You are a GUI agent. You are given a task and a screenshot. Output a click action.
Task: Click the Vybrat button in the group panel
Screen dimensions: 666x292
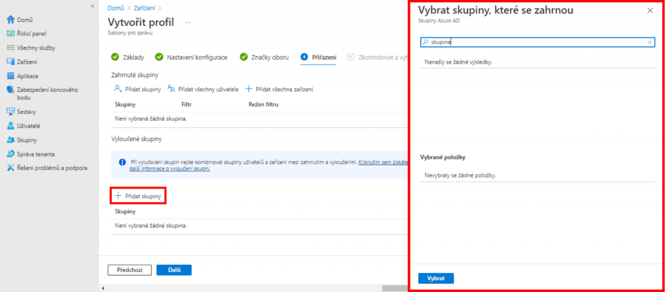click(x=436, y=278)
